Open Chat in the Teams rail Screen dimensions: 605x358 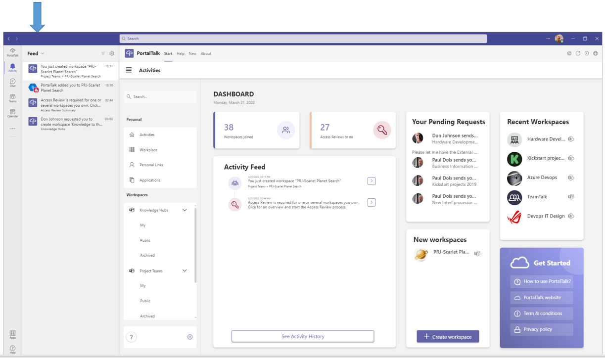click(x=12, y=83)
